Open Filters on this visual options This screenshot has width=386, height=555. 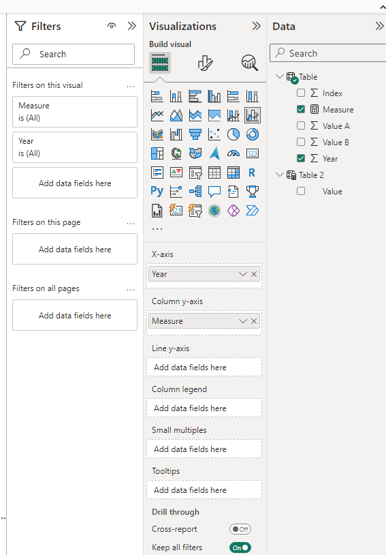coord(131,87)
